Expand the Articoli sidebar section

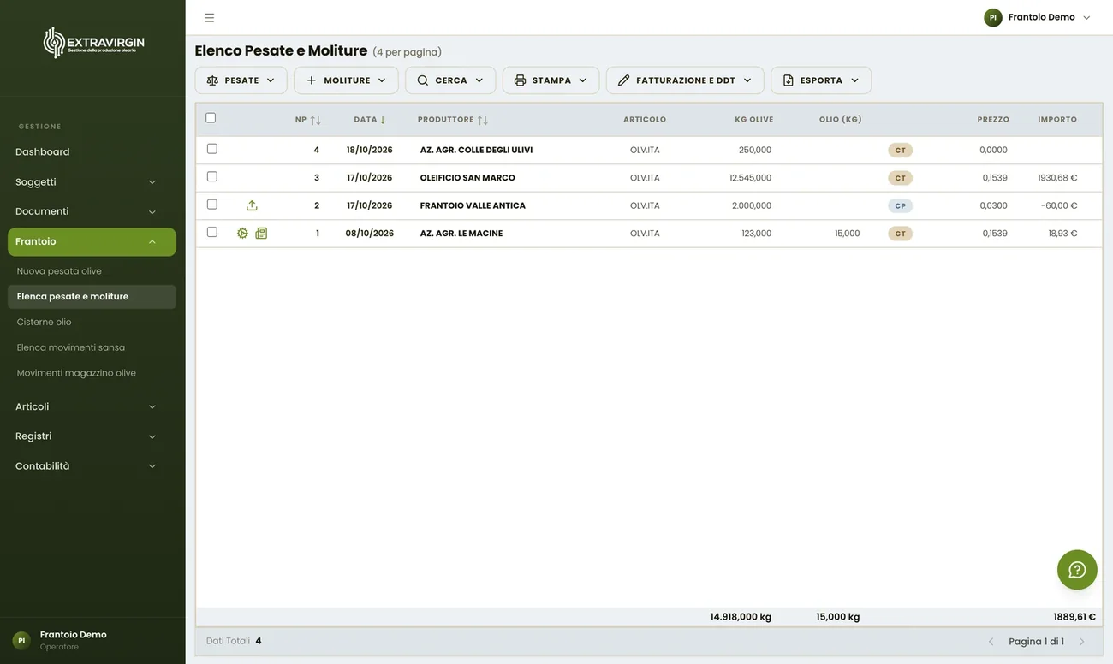pyautogui.click(x=92, y=407)
